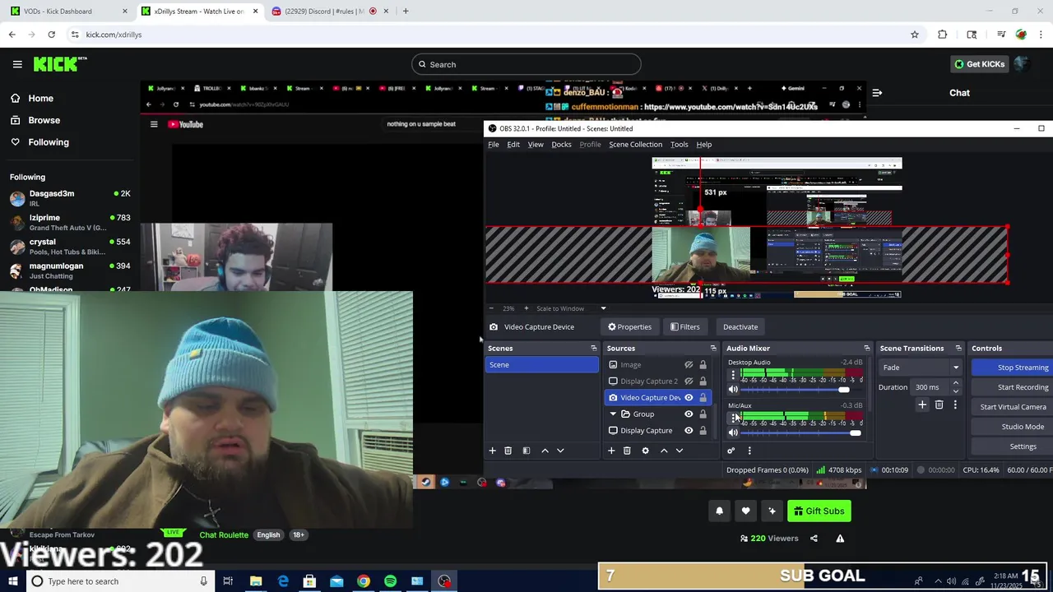Add a scene transition plus icon

tap(922, 405)
